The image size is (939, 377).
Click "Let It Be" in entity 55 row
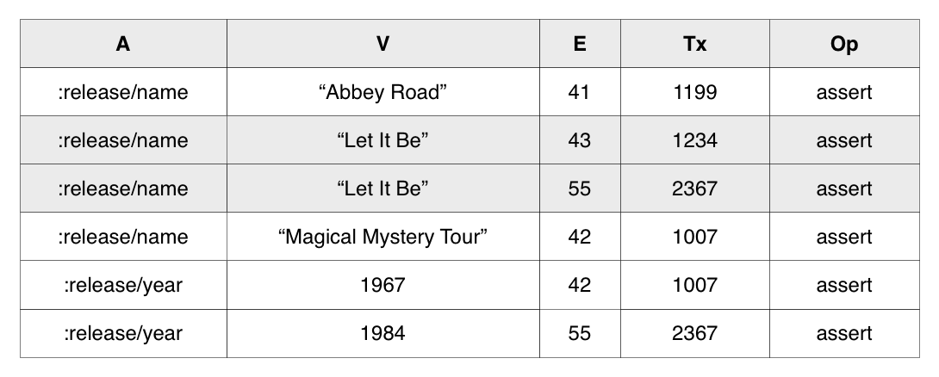click(x=383, y=188)
